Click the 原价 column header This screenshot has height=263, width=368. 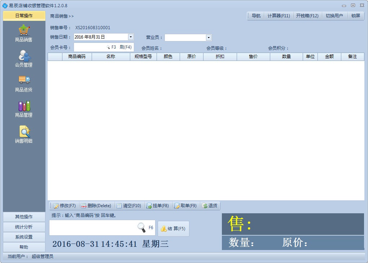[x=192, y=57]
